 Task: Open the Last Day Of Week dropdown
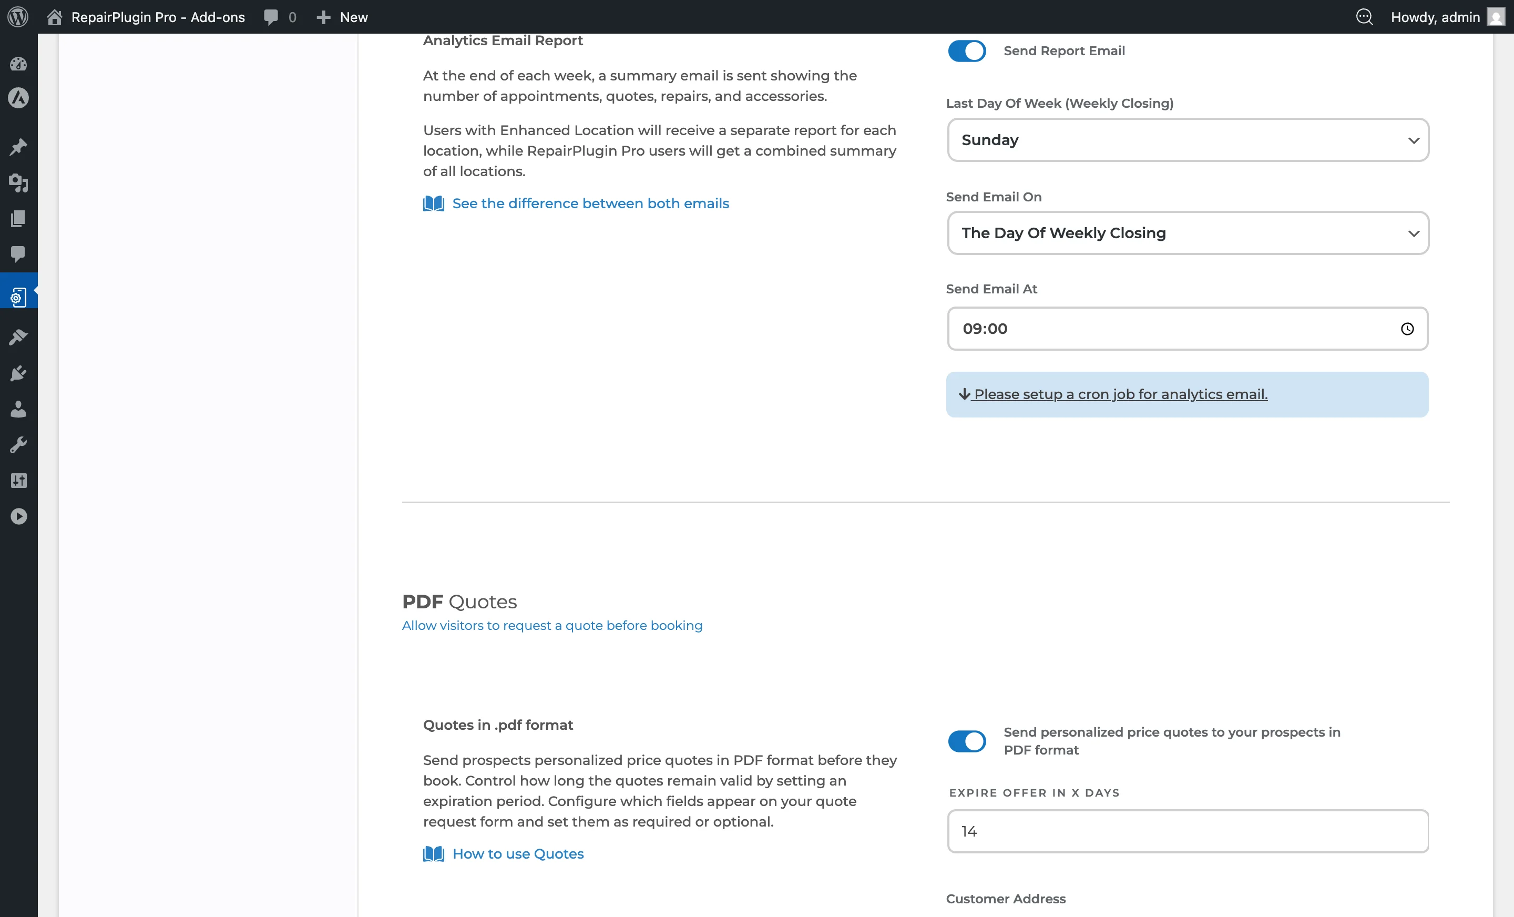1187,140
